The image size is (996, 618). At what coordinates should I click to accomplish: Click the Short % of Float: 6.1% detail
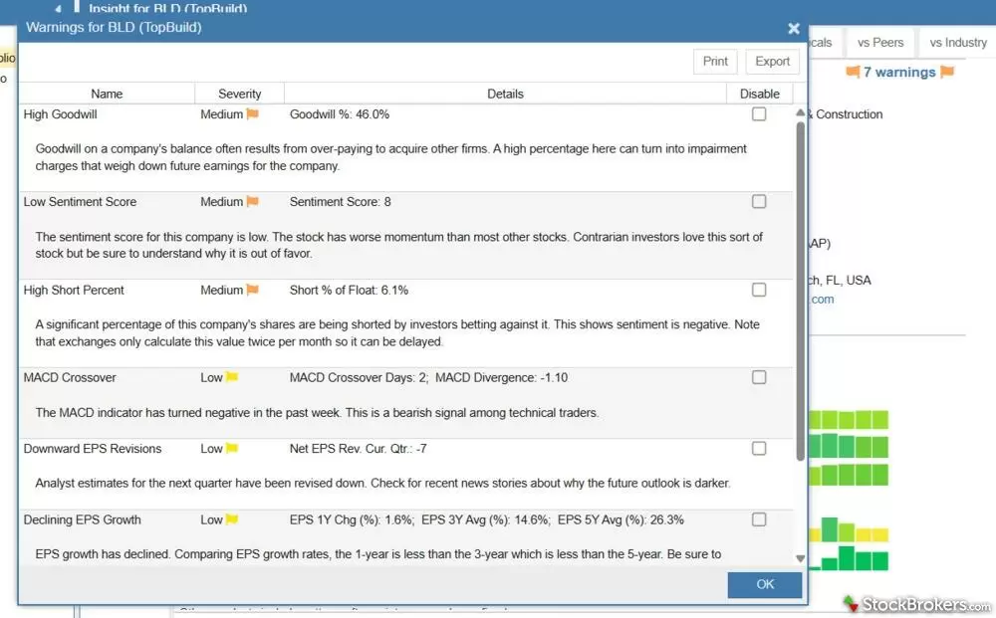coord(349,290)
